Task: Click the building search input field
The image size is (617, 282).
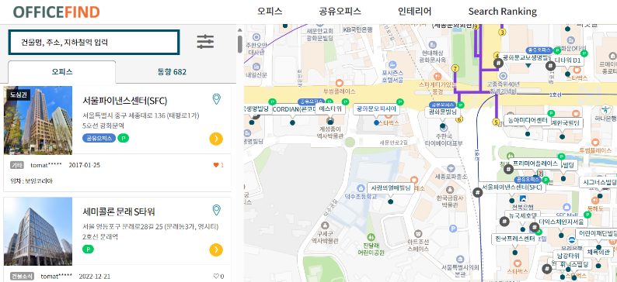Action: 94,42
